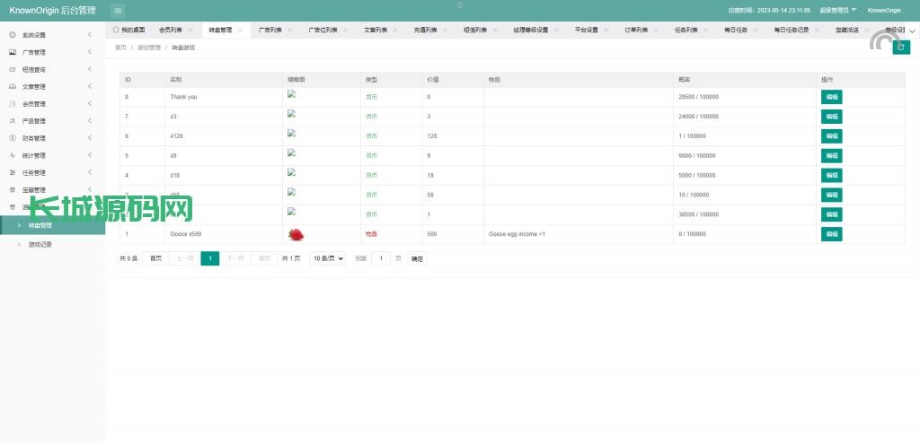Click the green refresh icon button
920x444 pixels.
[x=900, y=48]
